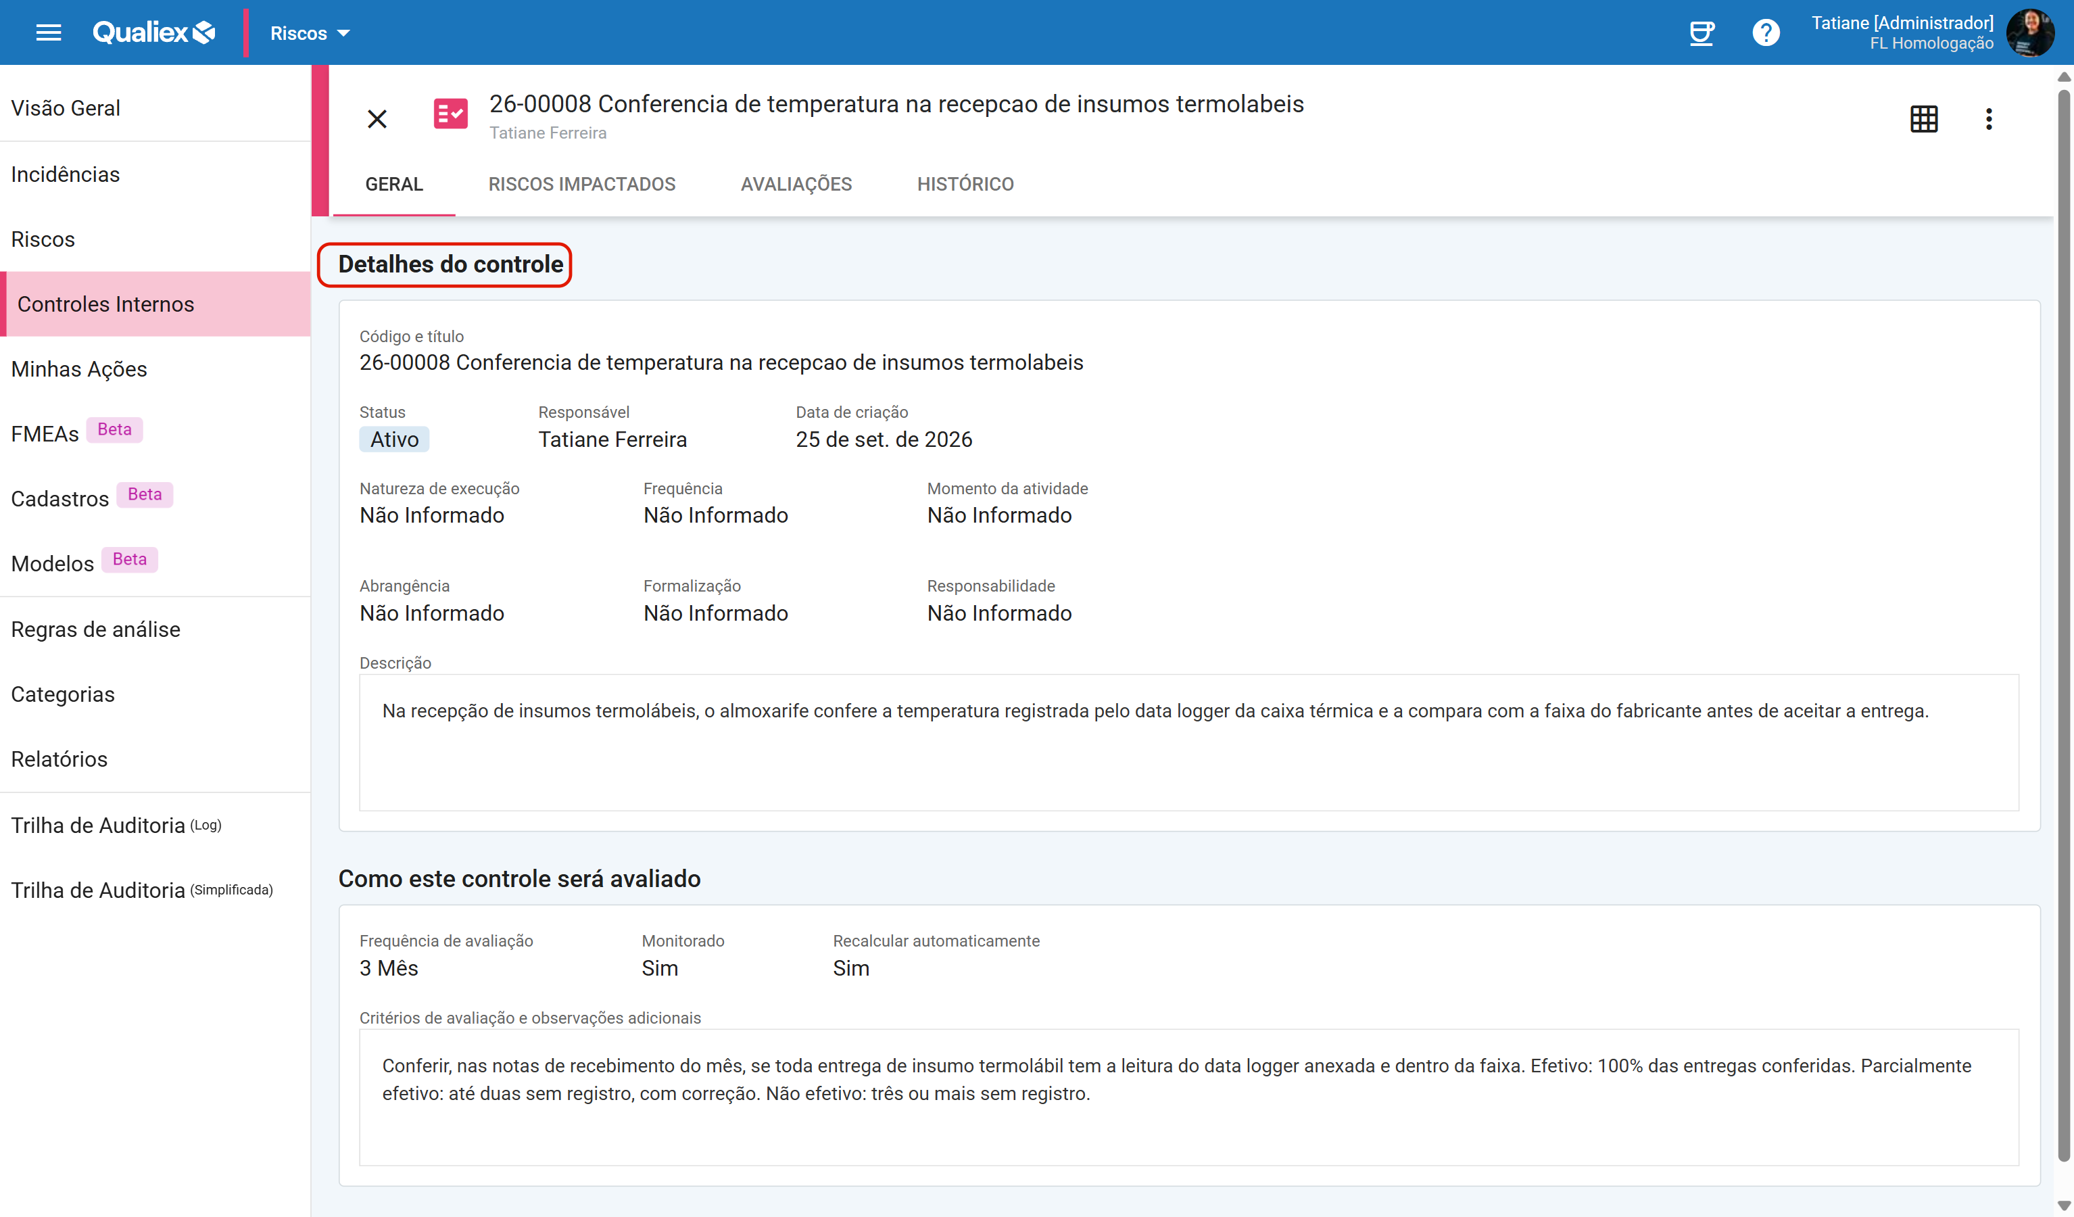
Task: Click the control checklist icon beside title
Action: tap(450, 114)
